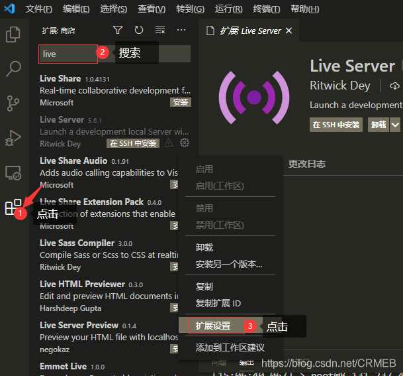The height and width of the screenshot is (376, 403).
Task: Open the 帮助(H) menu
Action: pos(305,9)
